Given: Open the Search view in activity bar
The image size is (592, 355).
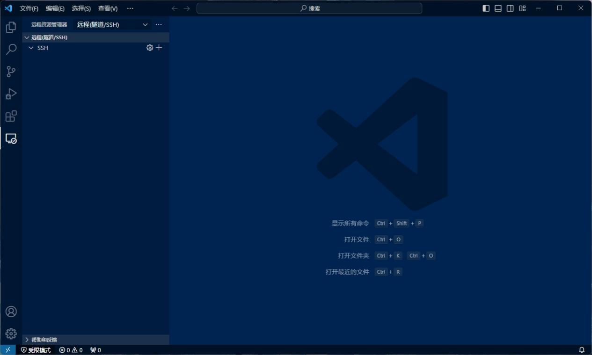Looking at the screenshot, I should coord(11,50).
